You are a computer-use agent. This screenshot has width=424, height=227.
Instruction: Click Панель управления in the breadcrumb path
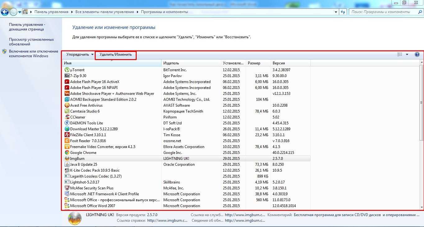click(x=51, y=12)
